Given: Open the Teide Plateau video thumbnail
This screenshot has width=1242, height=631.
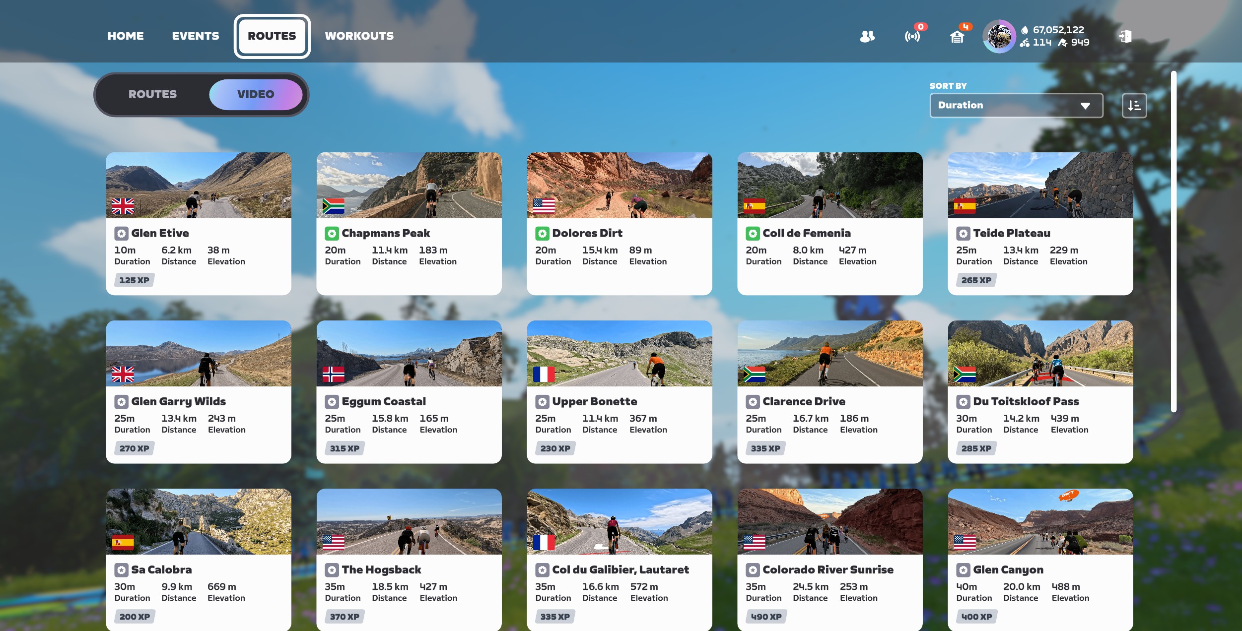Looking at the screenshot, I should point(1040,185).
